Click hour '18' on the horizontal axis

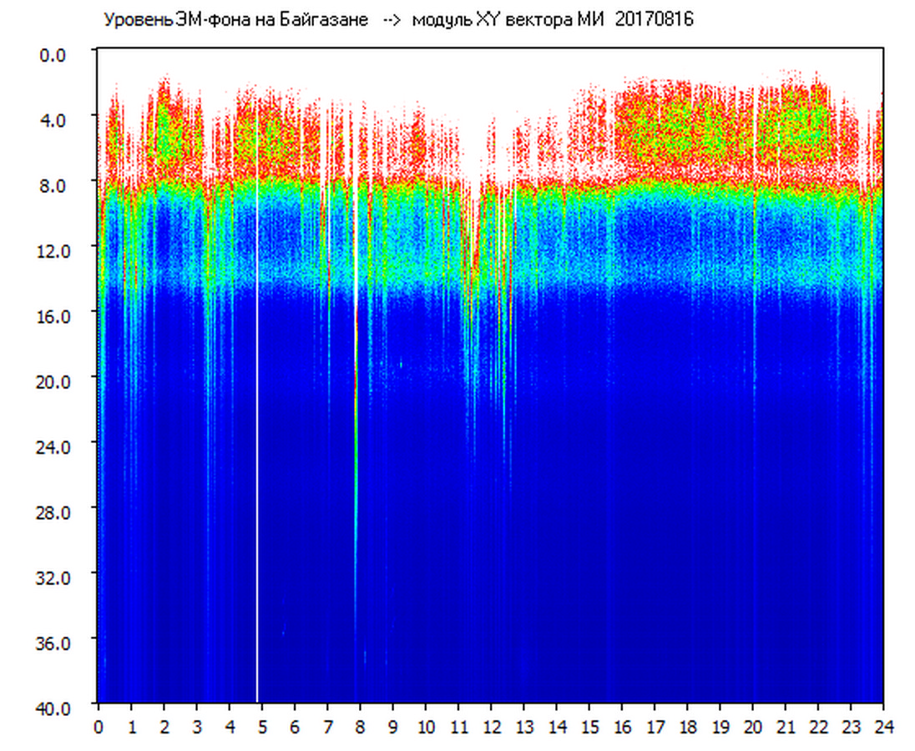687,726
